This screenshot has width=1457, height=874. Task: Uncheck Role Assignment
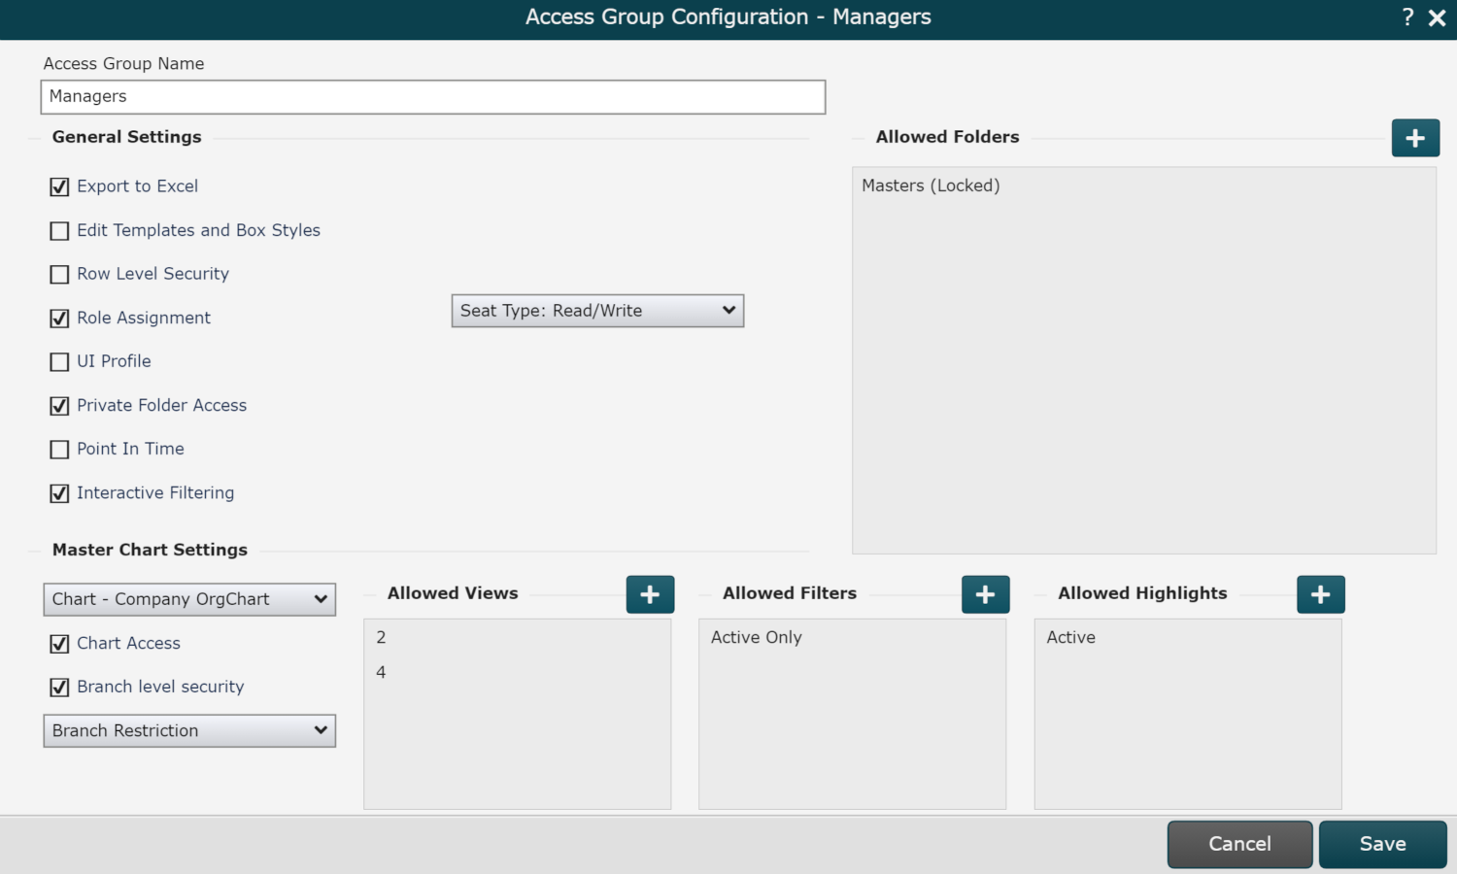pyautogui.click(x=59, y=318)
